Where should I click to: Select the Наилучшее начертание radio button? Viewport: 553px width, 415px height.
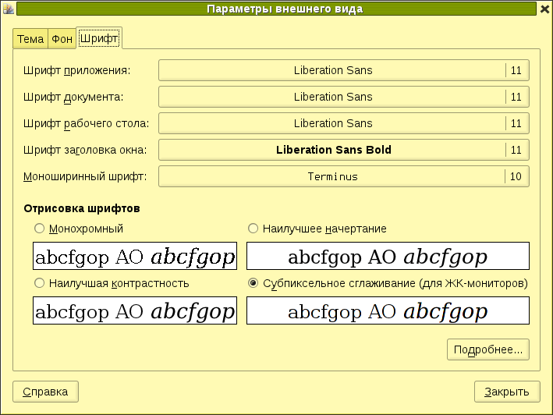point(253,229)
